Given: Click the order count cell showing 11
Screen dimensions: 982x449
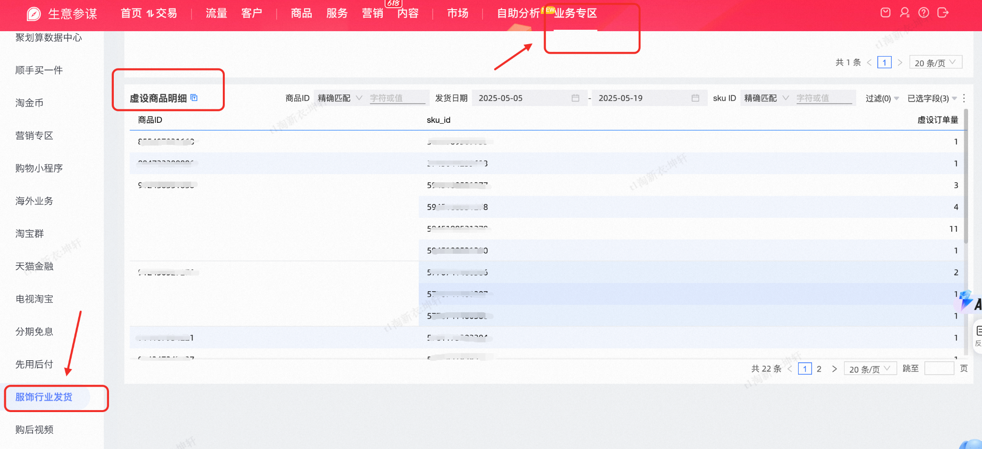Looking at the screenshot, I should click(x=954, y=229).
